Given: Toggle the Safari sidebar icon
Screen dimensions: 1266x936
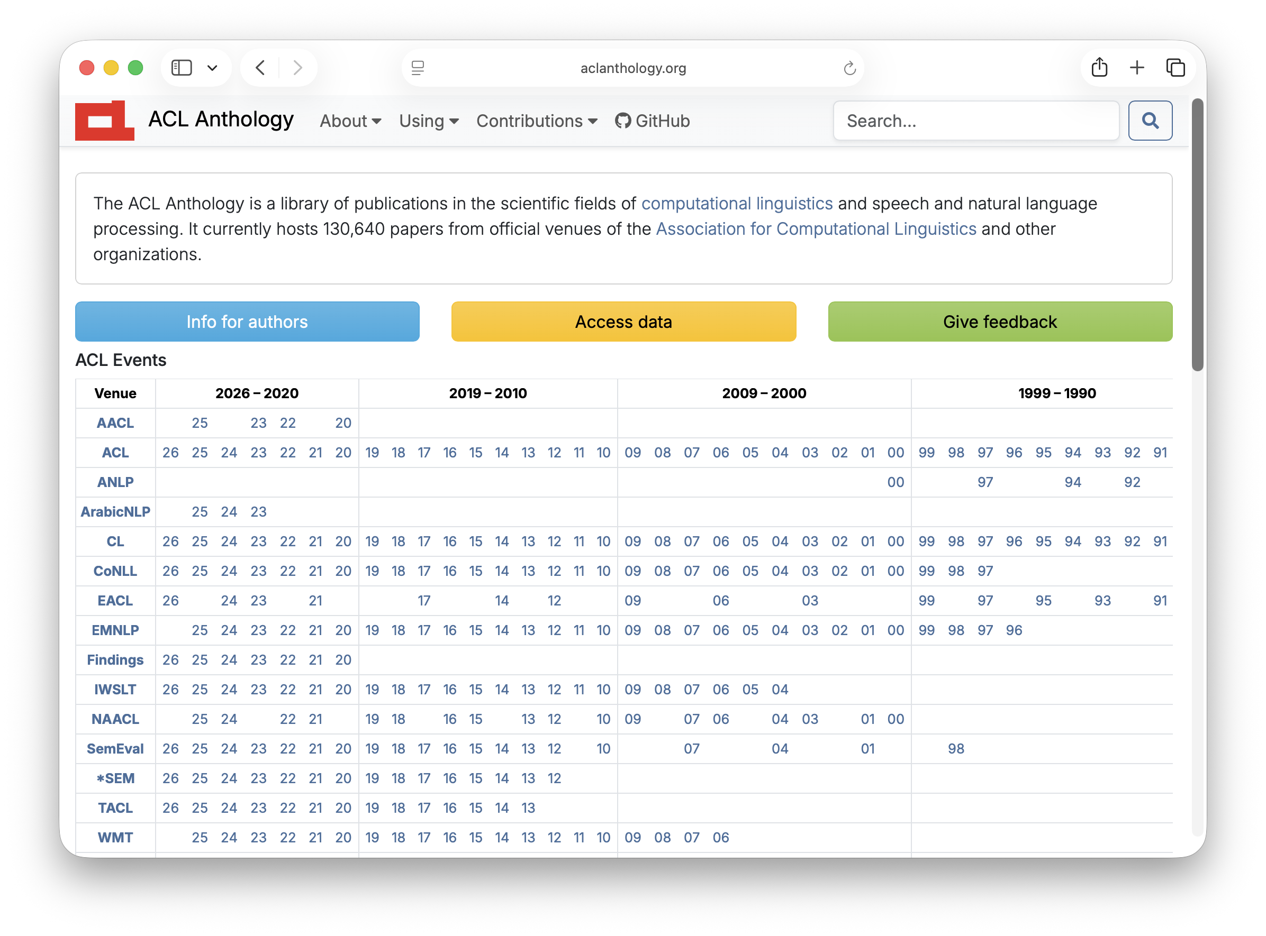Looking at the screenshot, I should (x=182, y=68).
